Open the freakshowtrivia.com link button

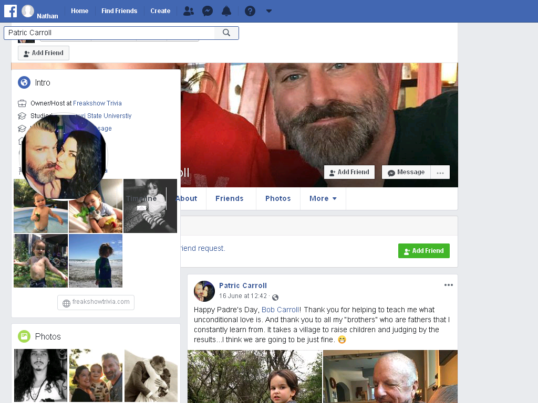pos(96,302)
